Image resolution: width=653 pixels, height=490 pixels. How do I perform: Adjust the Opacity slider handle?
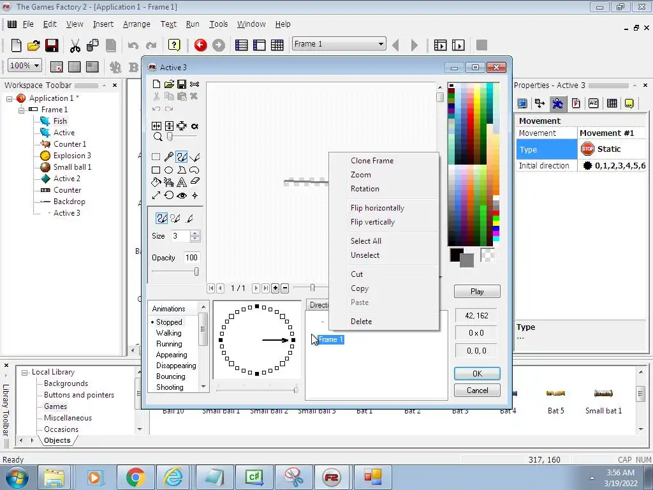(196, 272)
